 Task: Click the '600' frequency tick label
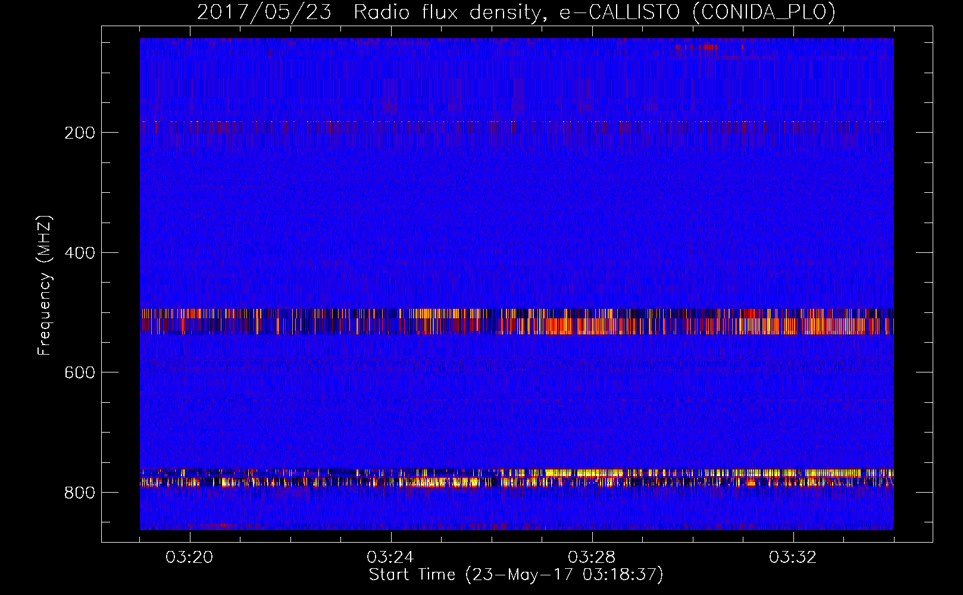point(79,372)
